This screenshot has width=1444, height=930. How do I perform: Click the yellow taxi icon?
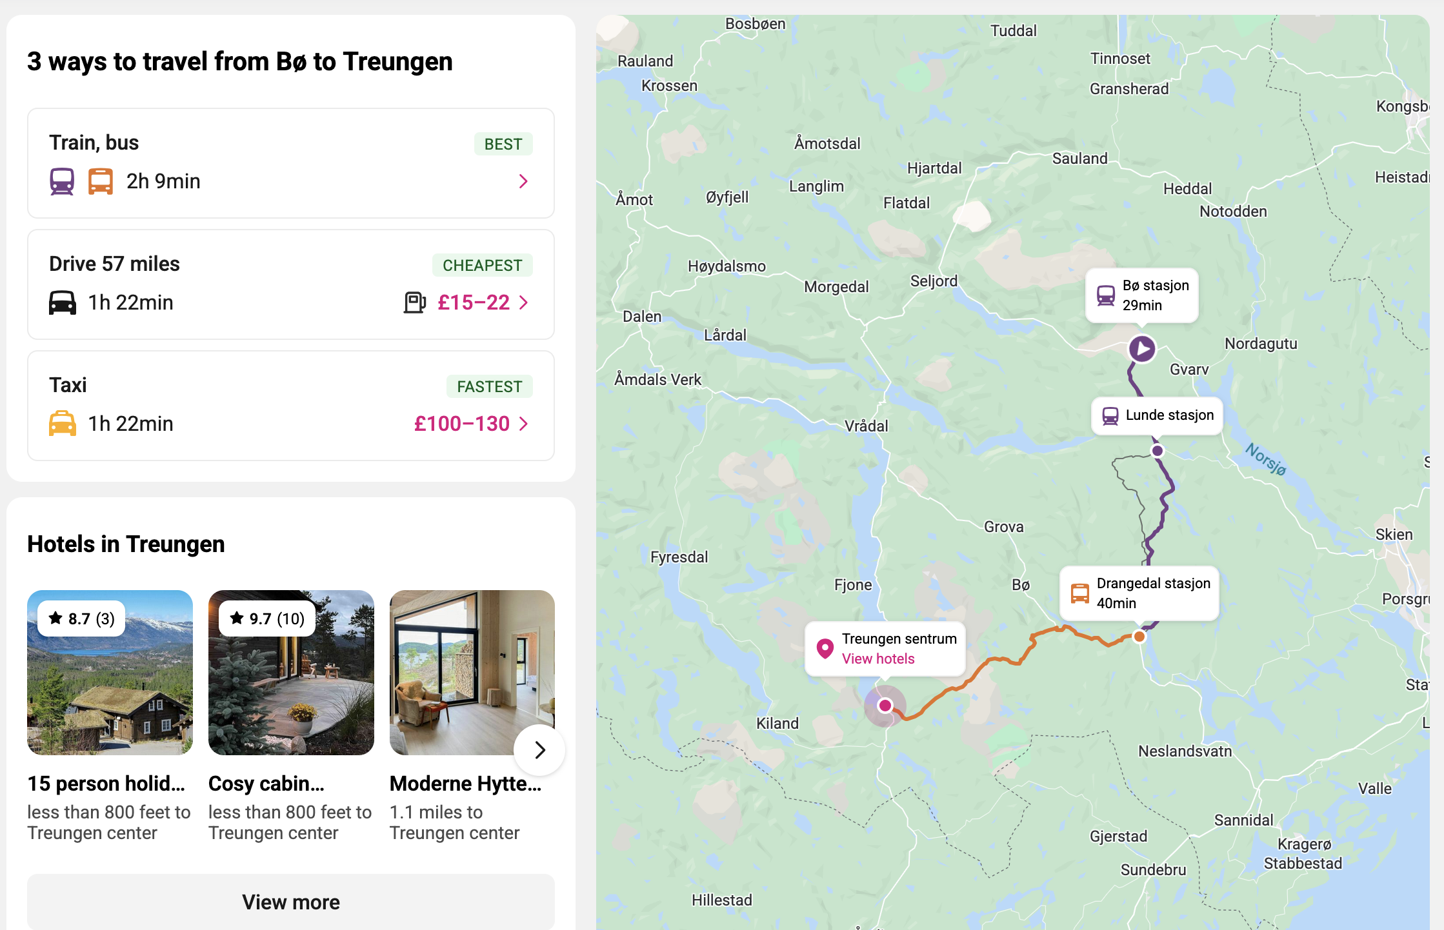point(63,424)
